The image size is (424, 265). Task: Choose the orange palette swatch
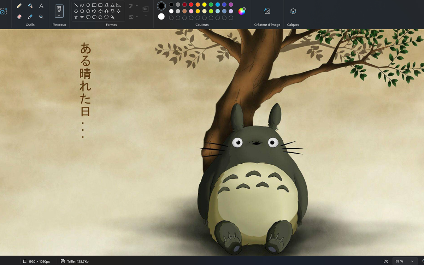pos(198,5)
